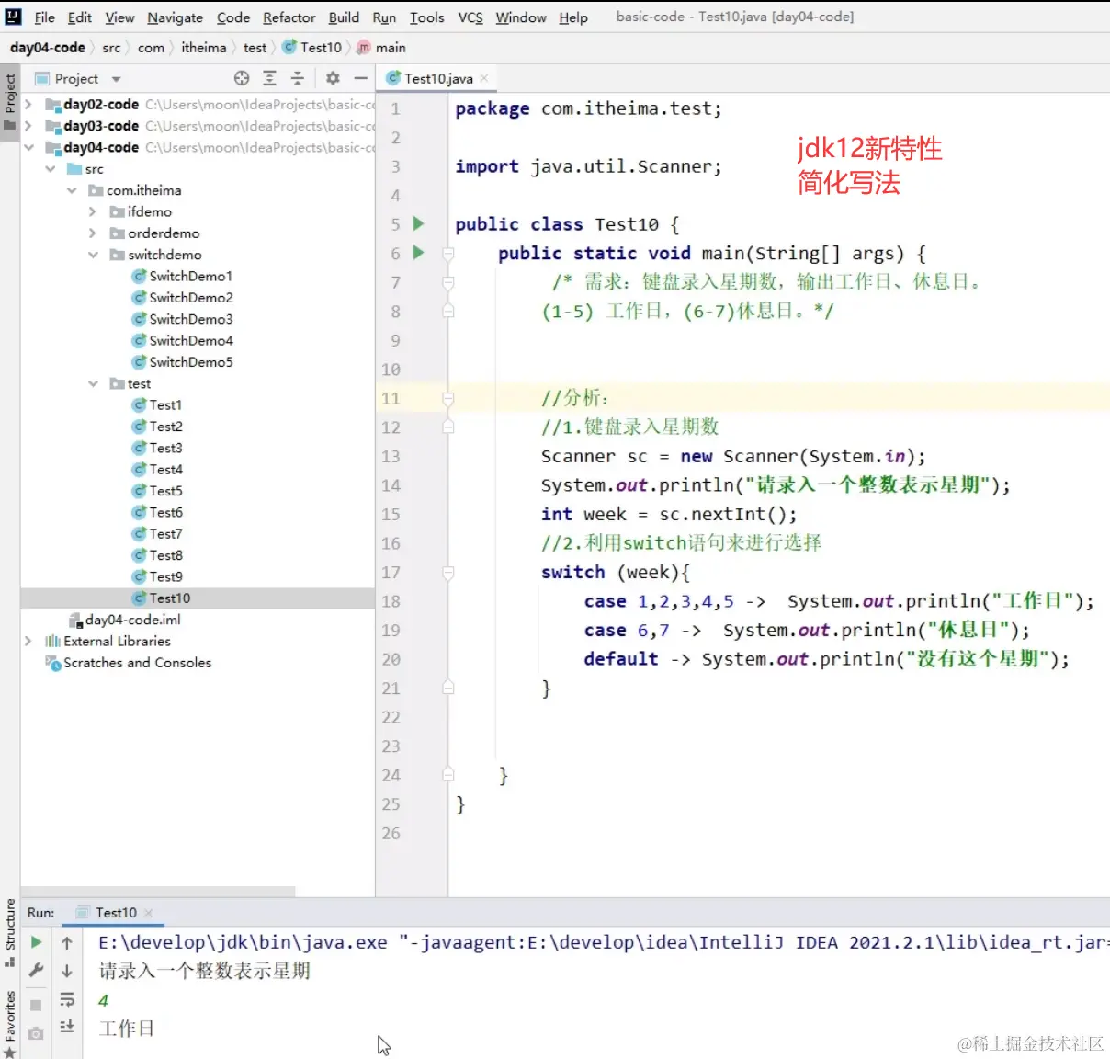Viewport: 1110px width, 1059px height.
Task: Select Test5 class in project tree
Action: 157,491
